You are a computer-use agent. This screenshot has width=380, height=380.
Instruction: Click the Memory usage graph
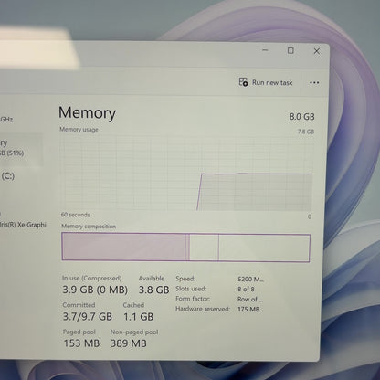tap(186, 173)
